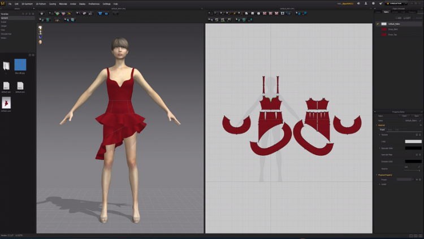Click the simulate icon in 3D toolbar

42,13
